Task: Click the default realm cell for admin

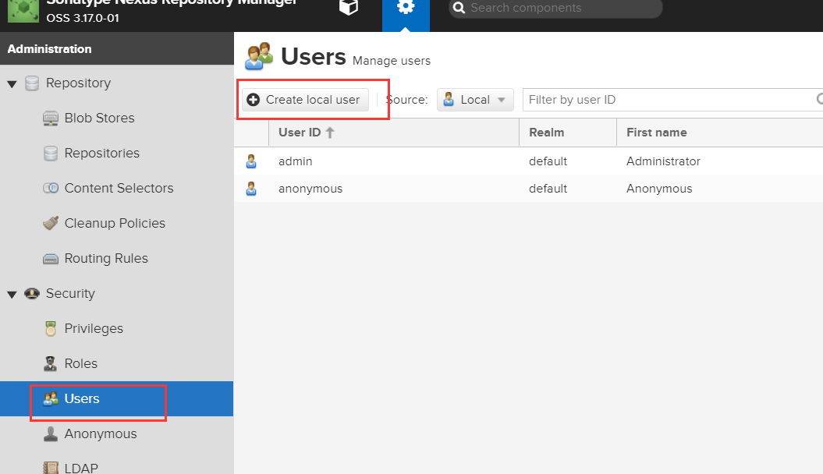Action: point(548,161)
